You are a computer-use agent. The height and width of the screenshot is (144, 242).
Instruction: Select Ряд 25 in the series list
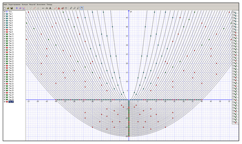(x=11, y=68)
